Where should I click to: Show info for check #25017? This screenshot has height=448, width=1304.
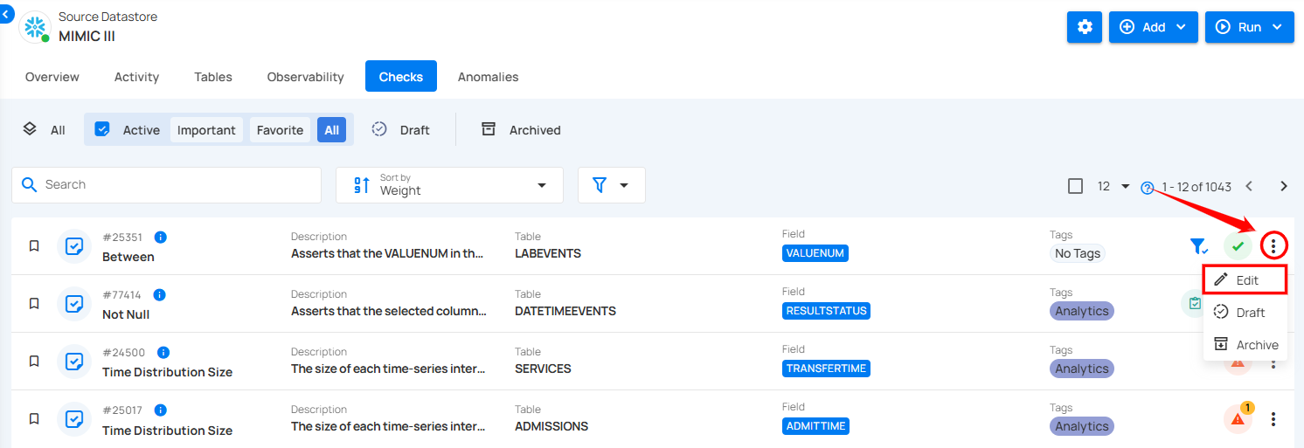click(x=161, y=410)
